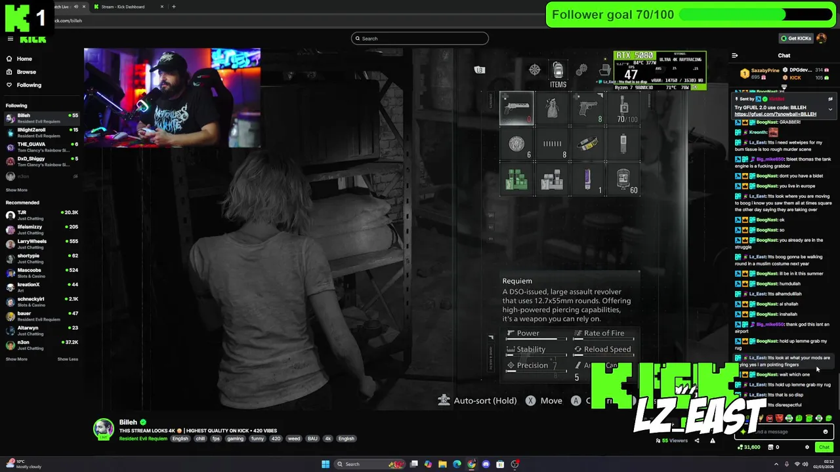Screen dimensions: 840x472
Task: Click the Get KICKs button
Action: click(796, 38)
